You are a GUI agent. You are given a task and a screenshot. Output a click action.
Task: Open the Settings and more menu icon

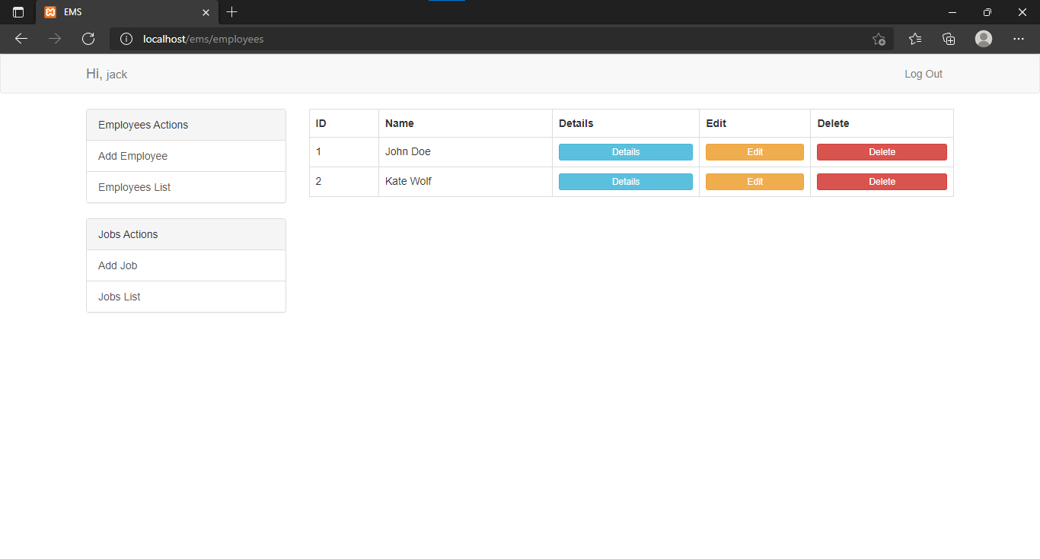click(x=1019, y=39)
